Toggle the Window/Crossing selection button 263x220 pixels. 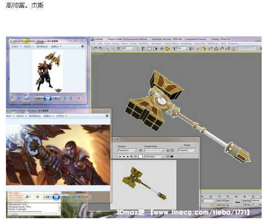click(156, 49)
